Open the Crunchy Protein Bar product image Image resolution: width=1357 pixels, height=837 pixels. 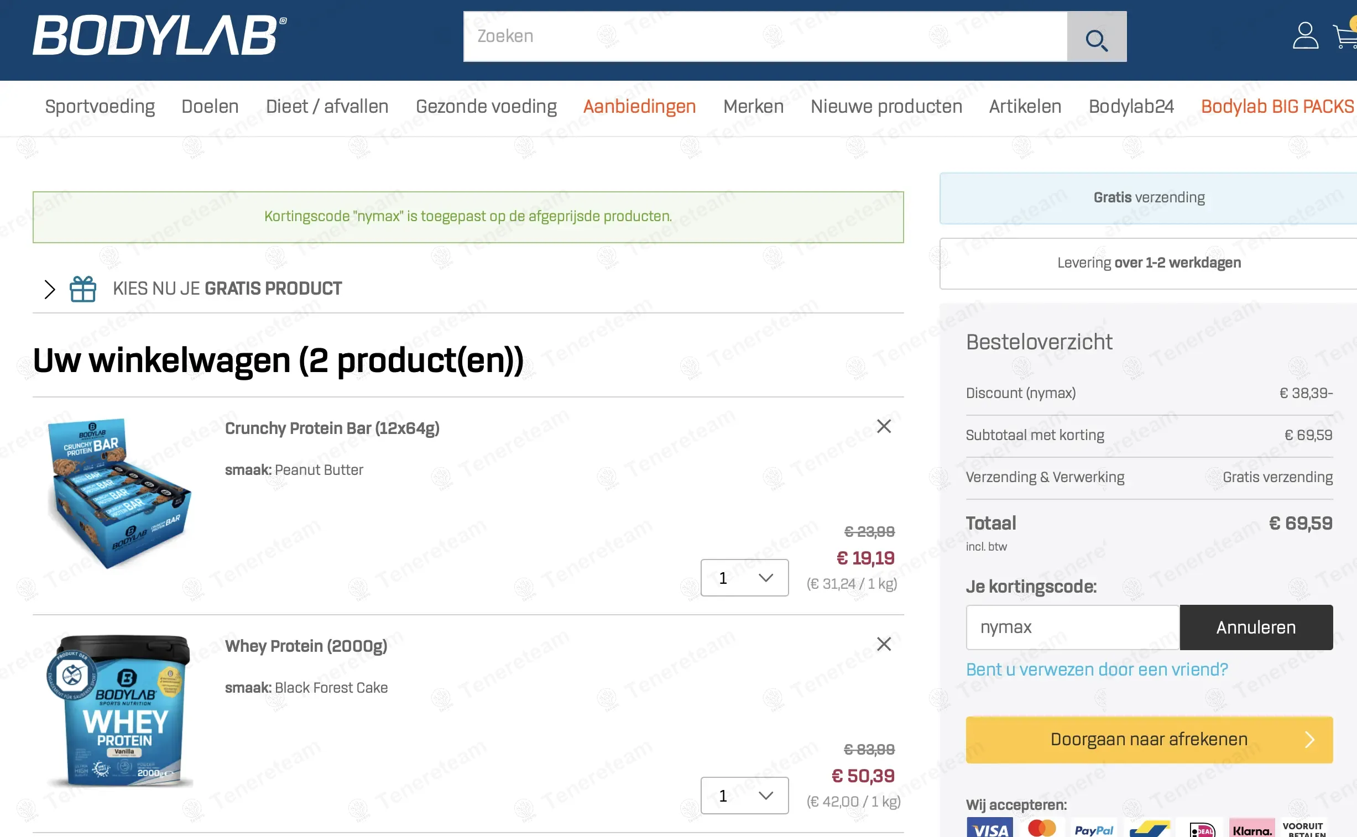(119, 493)
